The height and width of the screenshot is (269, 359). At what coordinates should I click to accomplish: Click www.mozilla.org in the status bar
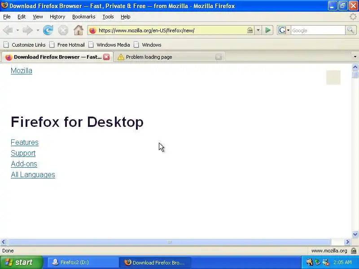(329, 251)
